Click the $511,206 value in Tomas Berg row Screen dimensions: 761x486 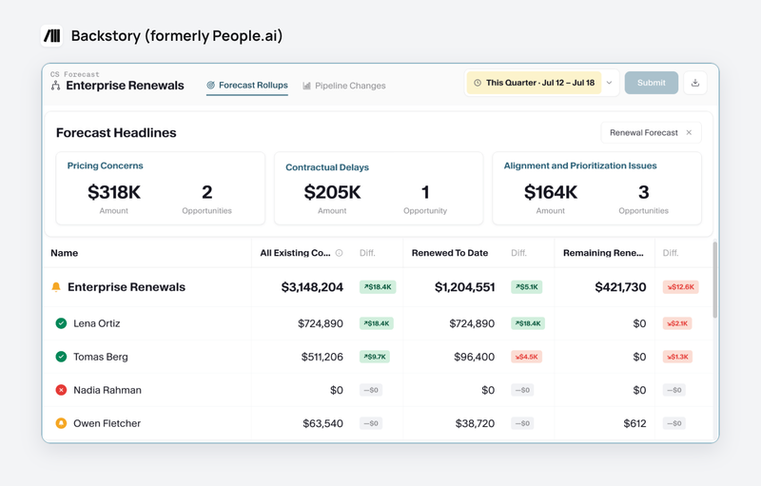pyautogui.click(x=322, y=357)
